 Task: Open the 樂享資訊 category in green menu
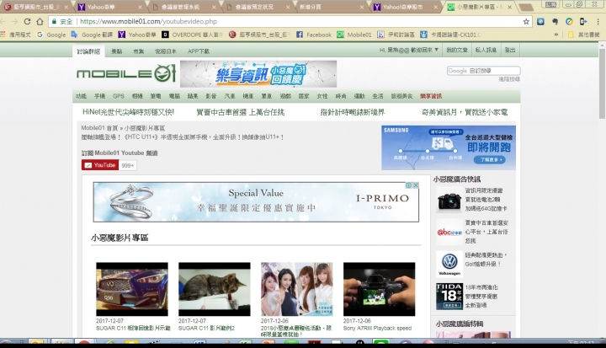click(431, 96)
